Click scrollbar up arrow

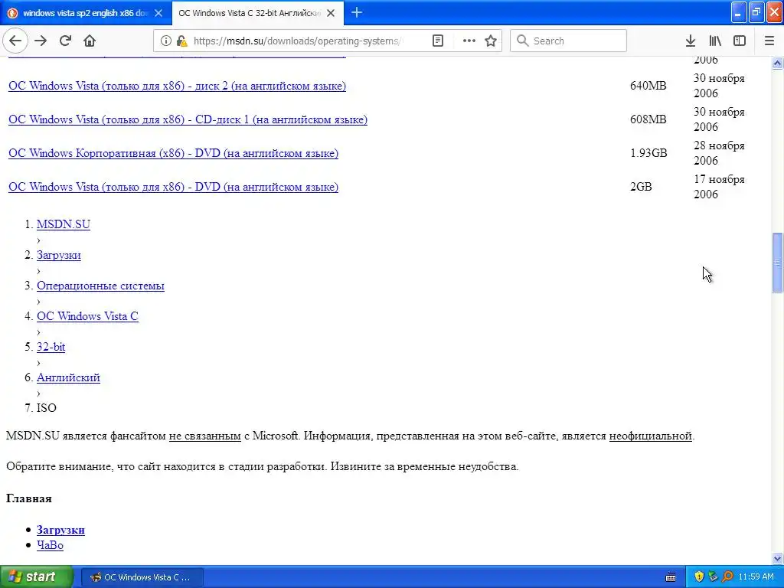[x=777, y=63]
